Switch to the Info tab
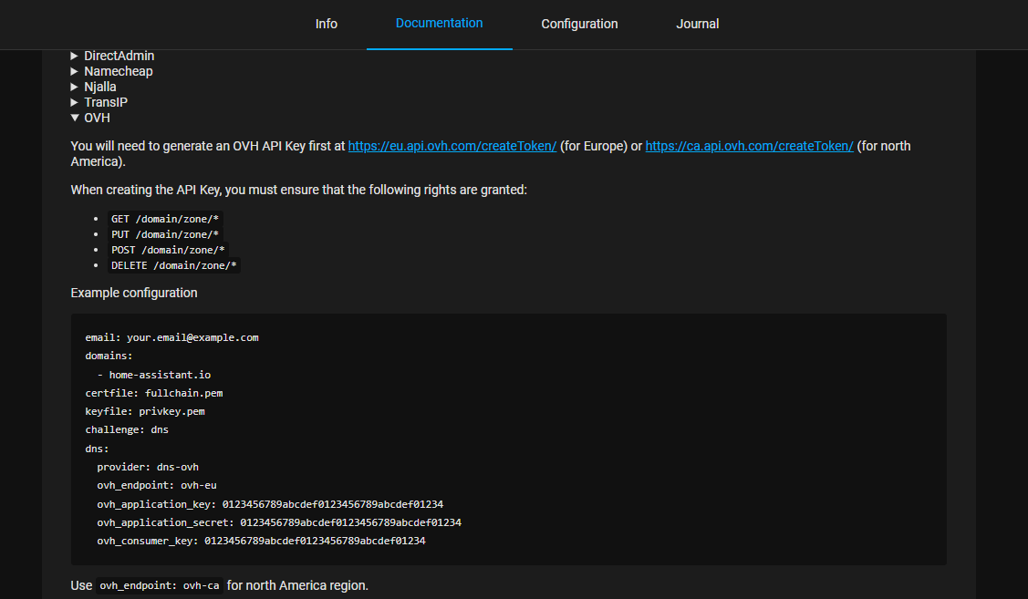 coord(326,24)
